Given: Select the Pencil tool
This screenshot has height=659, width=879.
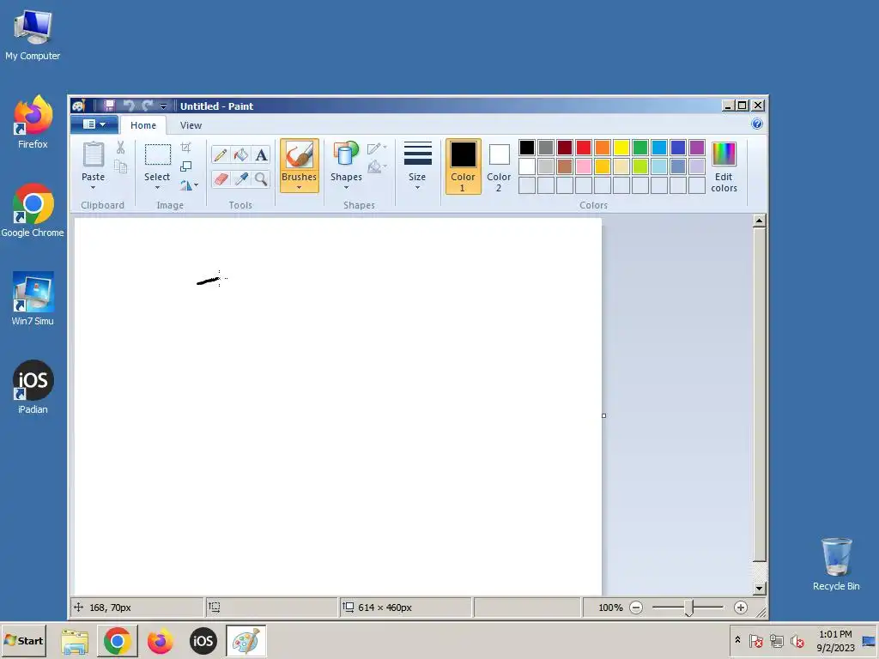Looking at the screenshot, I should (221, 154).
